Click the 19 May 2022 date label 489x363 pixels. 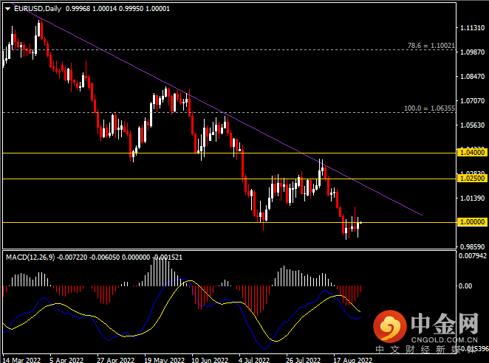[x=164, y=360]
